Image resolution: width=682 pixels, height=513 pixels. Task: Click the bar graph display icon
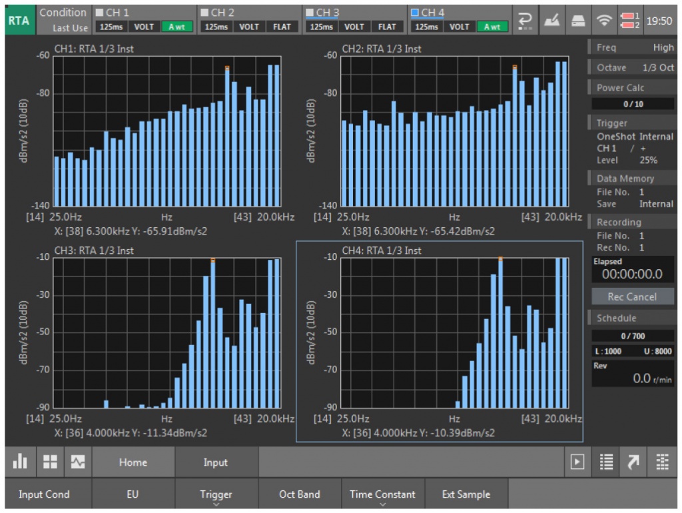20,462
